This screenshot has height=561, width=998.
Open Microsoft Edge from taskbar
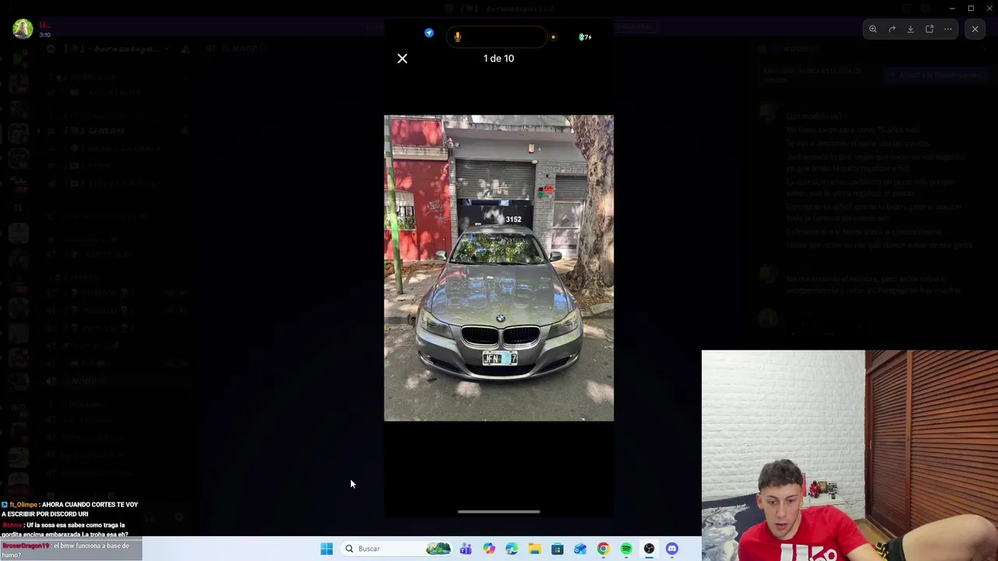click(511, 549)
